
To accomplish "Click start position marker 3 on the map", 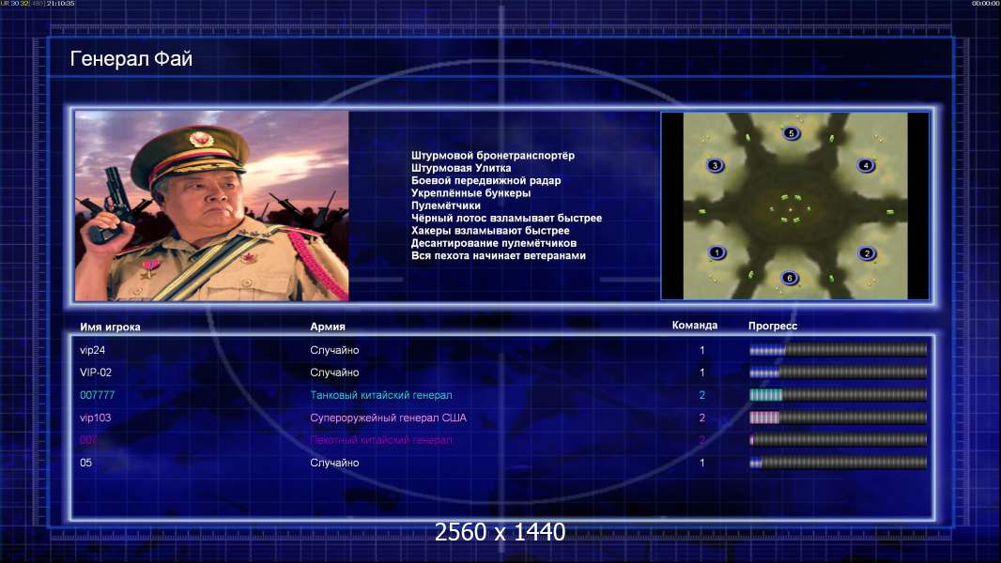I will coord(715,165).
